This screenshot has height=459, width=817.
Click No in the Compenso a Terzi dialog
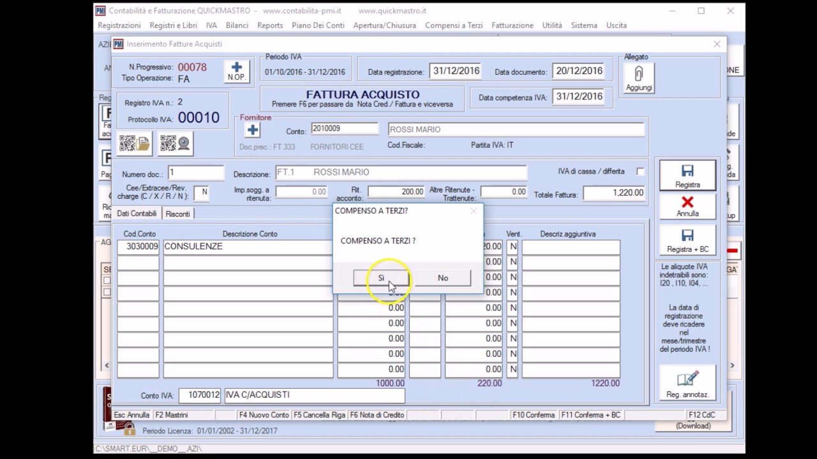click(443, 278)
